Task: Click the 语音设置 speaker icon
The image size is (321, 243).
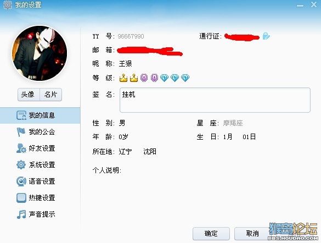Action: (21, 181)
